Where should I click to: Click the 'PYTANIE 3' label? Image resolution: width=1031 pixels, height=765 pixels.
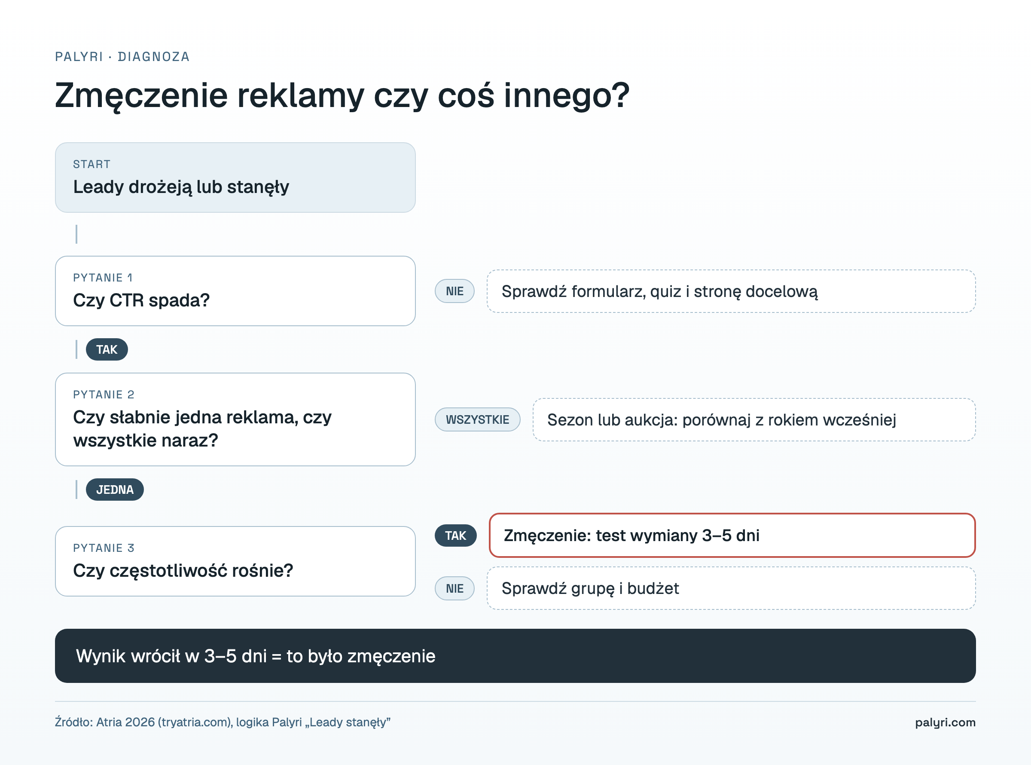coord(104,548)
